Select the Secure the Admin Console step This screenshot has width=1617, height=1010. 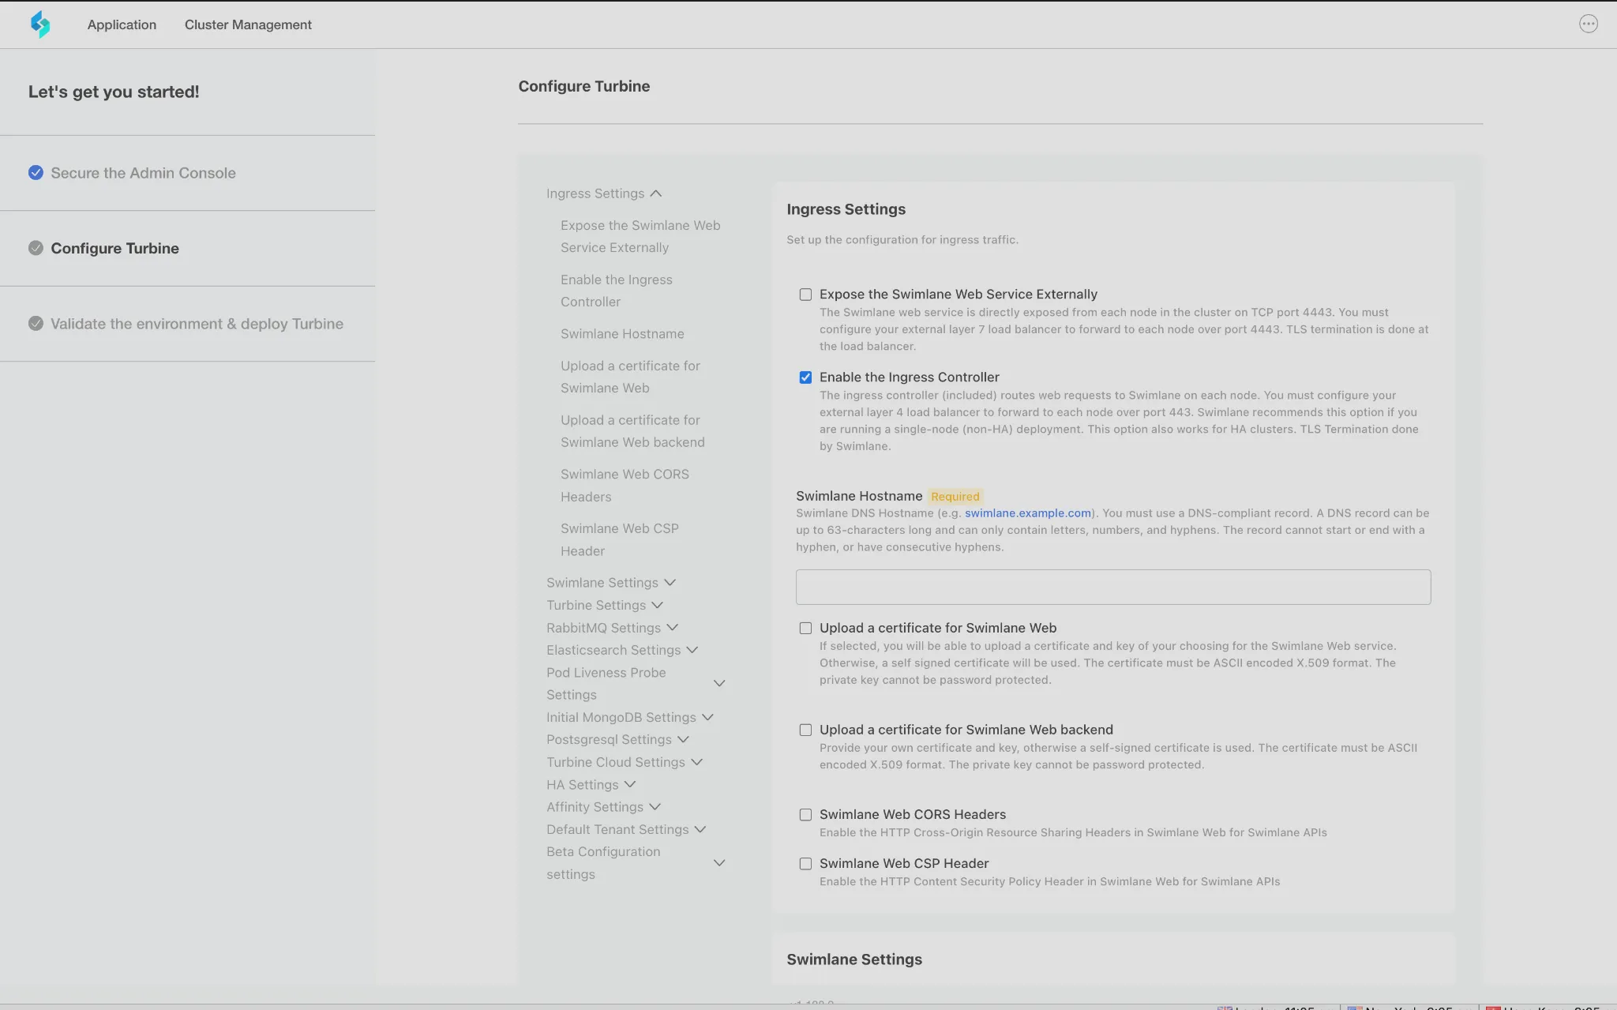tap(143, 173)
